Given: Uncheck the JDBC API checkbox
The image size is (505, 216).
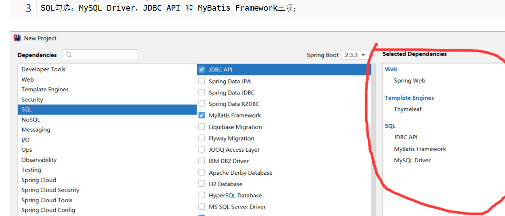Looking at the screenshot, I should 202,70.
